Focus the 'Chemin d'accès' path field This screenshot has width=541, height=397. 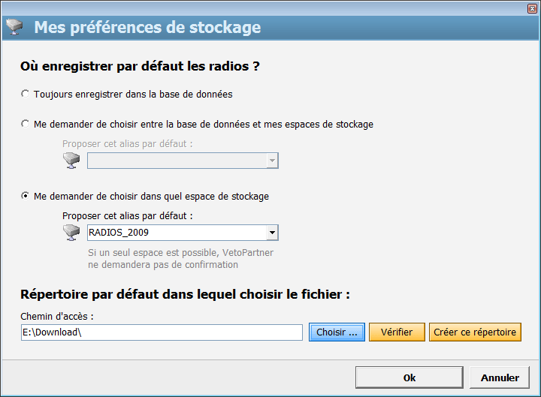pos(162,332)
